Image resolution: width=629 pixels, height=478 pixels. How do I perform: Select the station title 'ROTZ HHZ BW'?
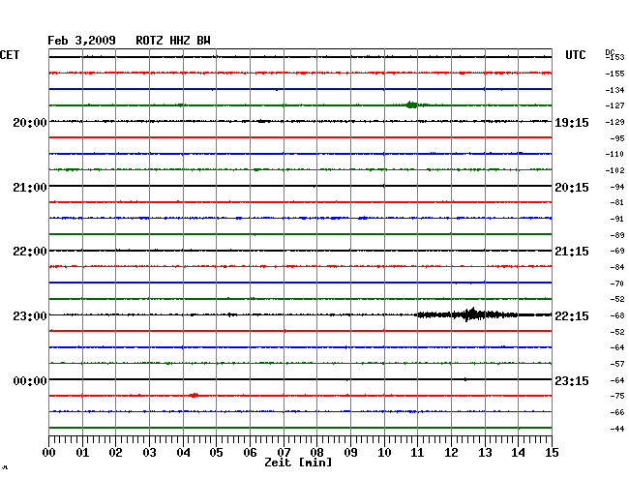173,41
